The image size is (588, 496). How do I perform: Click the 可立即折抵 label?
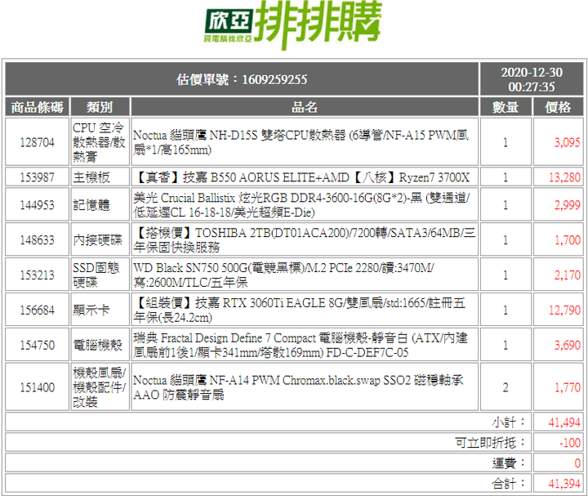pyautogui.click(x=490, y=442)
